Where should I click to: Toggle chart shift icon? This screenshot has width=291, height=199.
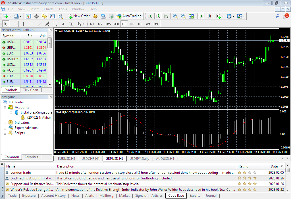(209, 16)
